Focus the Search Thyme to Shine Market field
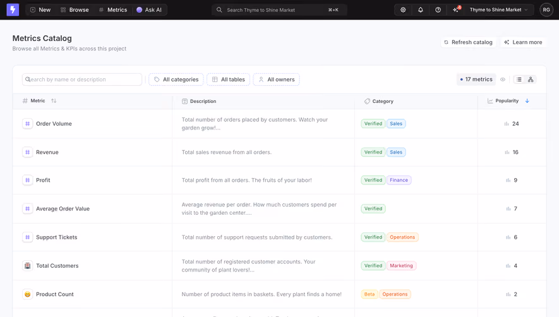Viewport: 559px width, 317px height. coord(279,9)
